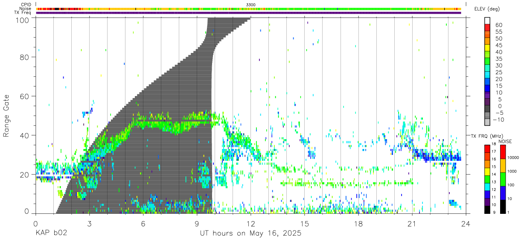Click the '24' tick label on the UT hours axis

466,223
